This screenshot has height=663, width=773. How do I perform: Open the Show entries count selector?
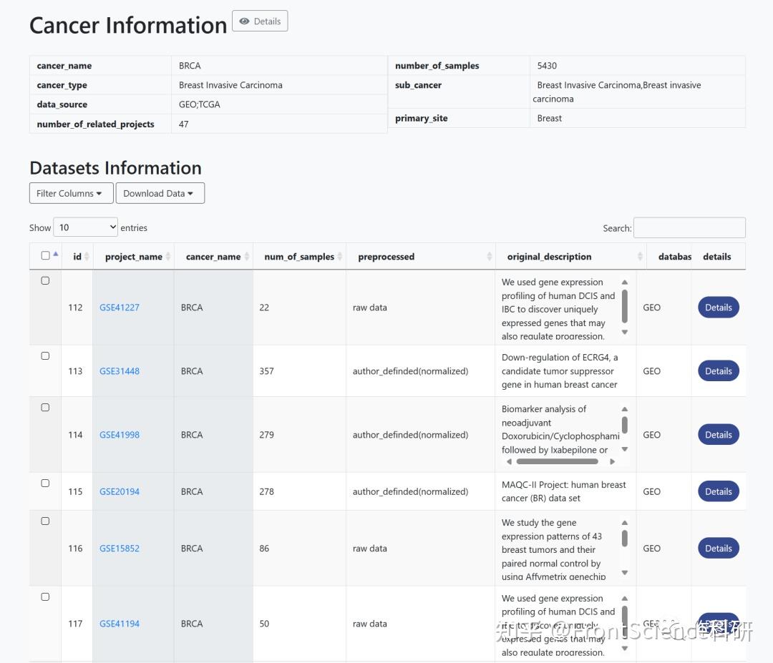85,227
